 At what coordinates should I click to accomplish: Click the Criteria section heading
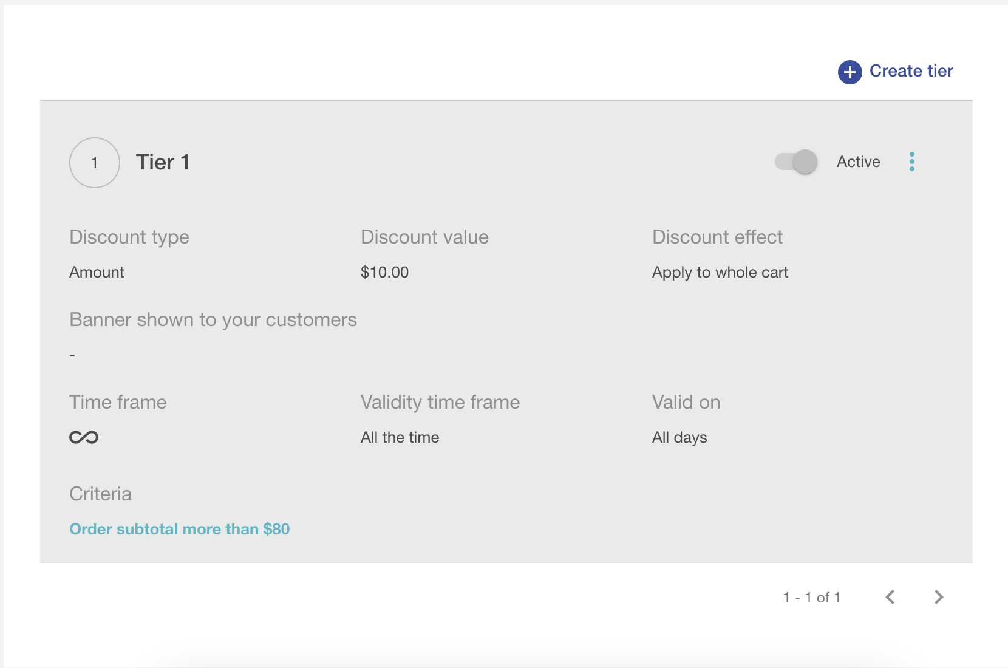point(100,494)
